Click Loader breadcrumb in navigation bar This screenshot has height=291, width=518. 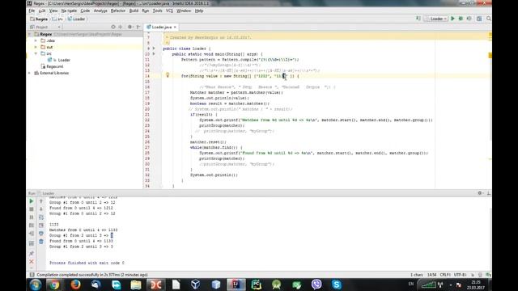point(77,19)
